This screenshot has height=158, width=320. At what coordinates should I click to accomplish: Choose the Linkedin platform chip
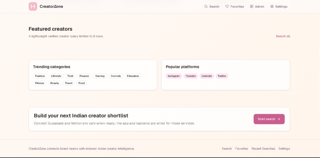click(207, 76)
